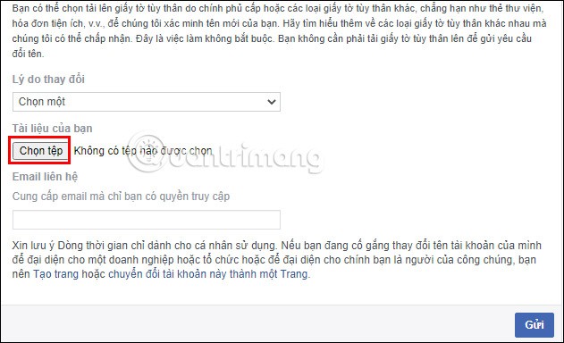This screenshot has height=343, width=564.
Task: Click the "Email liên hệ" label
Action: point(45,177)
